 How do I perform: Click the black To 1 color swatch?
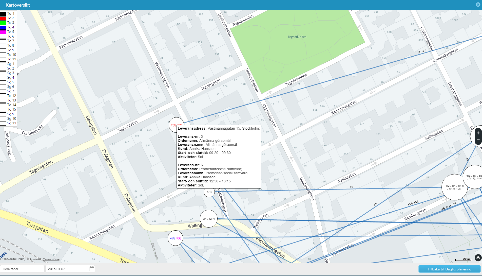[x=3, y=14]
